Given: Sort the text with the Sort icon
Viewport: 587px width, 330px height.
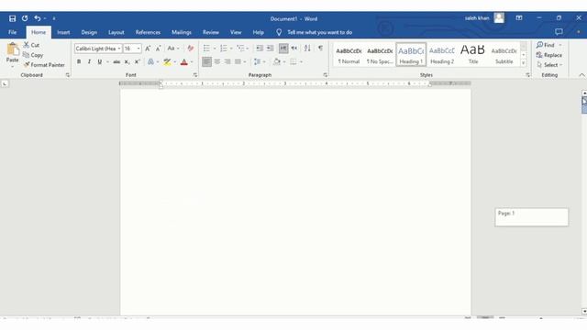Looking at the screenshot, I should (307, 49).
